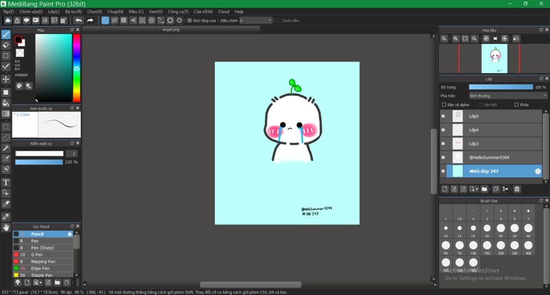Delete the selected layer
This screenshot has height=295, width=550.
pyautogui.click(x=517, y=189)
